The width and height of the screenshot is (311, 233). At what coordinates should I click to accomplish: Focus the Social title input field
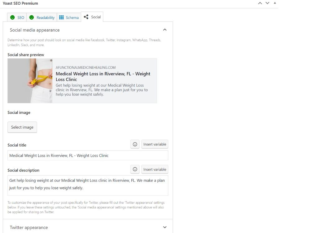point(88,155)
